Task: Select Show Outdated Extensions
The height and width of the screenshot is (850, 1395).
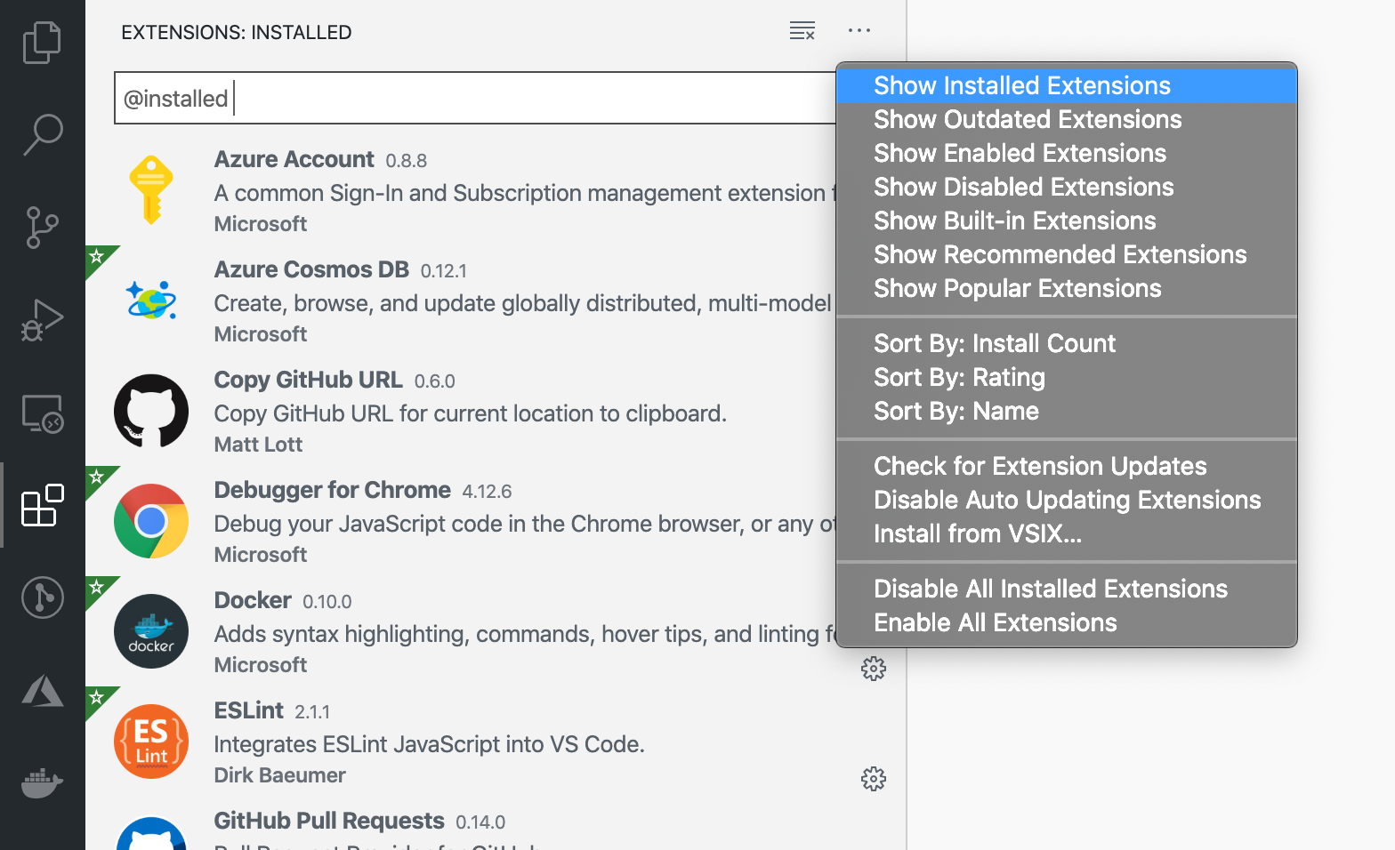Action: [x=1028, y=119]
